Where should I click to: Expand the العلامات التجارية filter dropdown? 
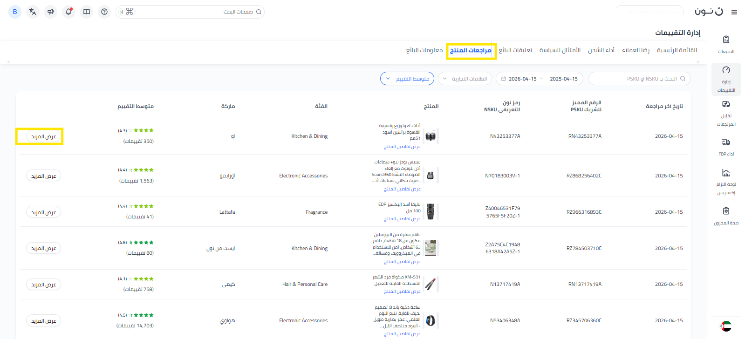click(465, 79)
